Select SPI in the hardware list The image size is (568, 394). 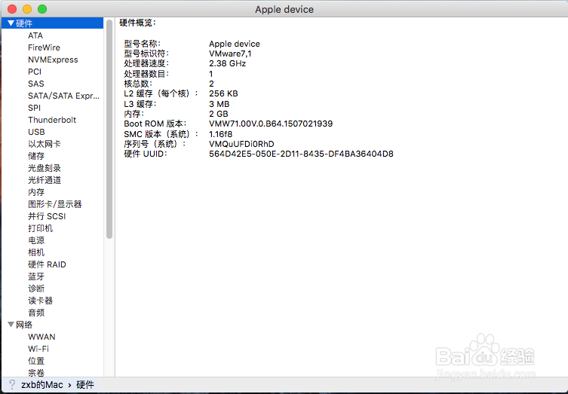(x=35, y=108)
